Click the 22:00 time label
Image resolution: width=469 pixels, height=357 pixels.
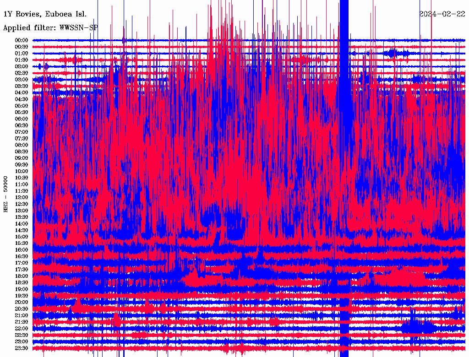22,329
